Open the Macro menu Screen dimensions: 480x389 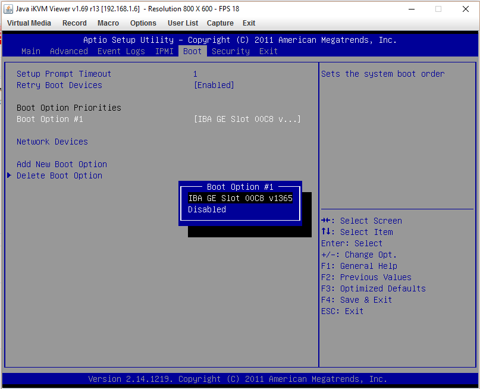point(108,23)
